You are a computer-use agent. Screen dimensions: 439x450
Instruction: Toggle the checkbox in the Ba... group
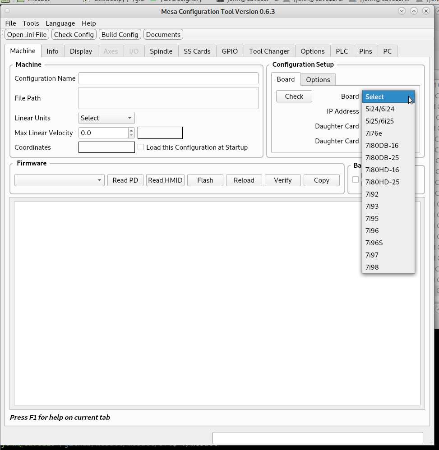pyautogui.click(x=356, y=179)
